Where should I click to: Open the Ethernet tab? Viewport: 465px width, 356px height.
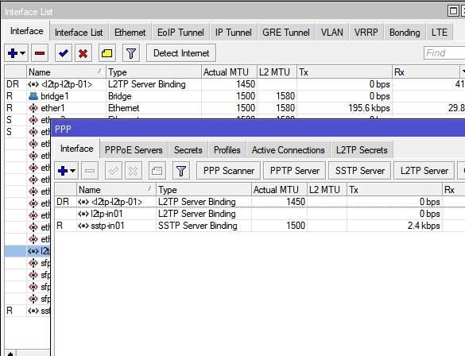pos(130,33)
